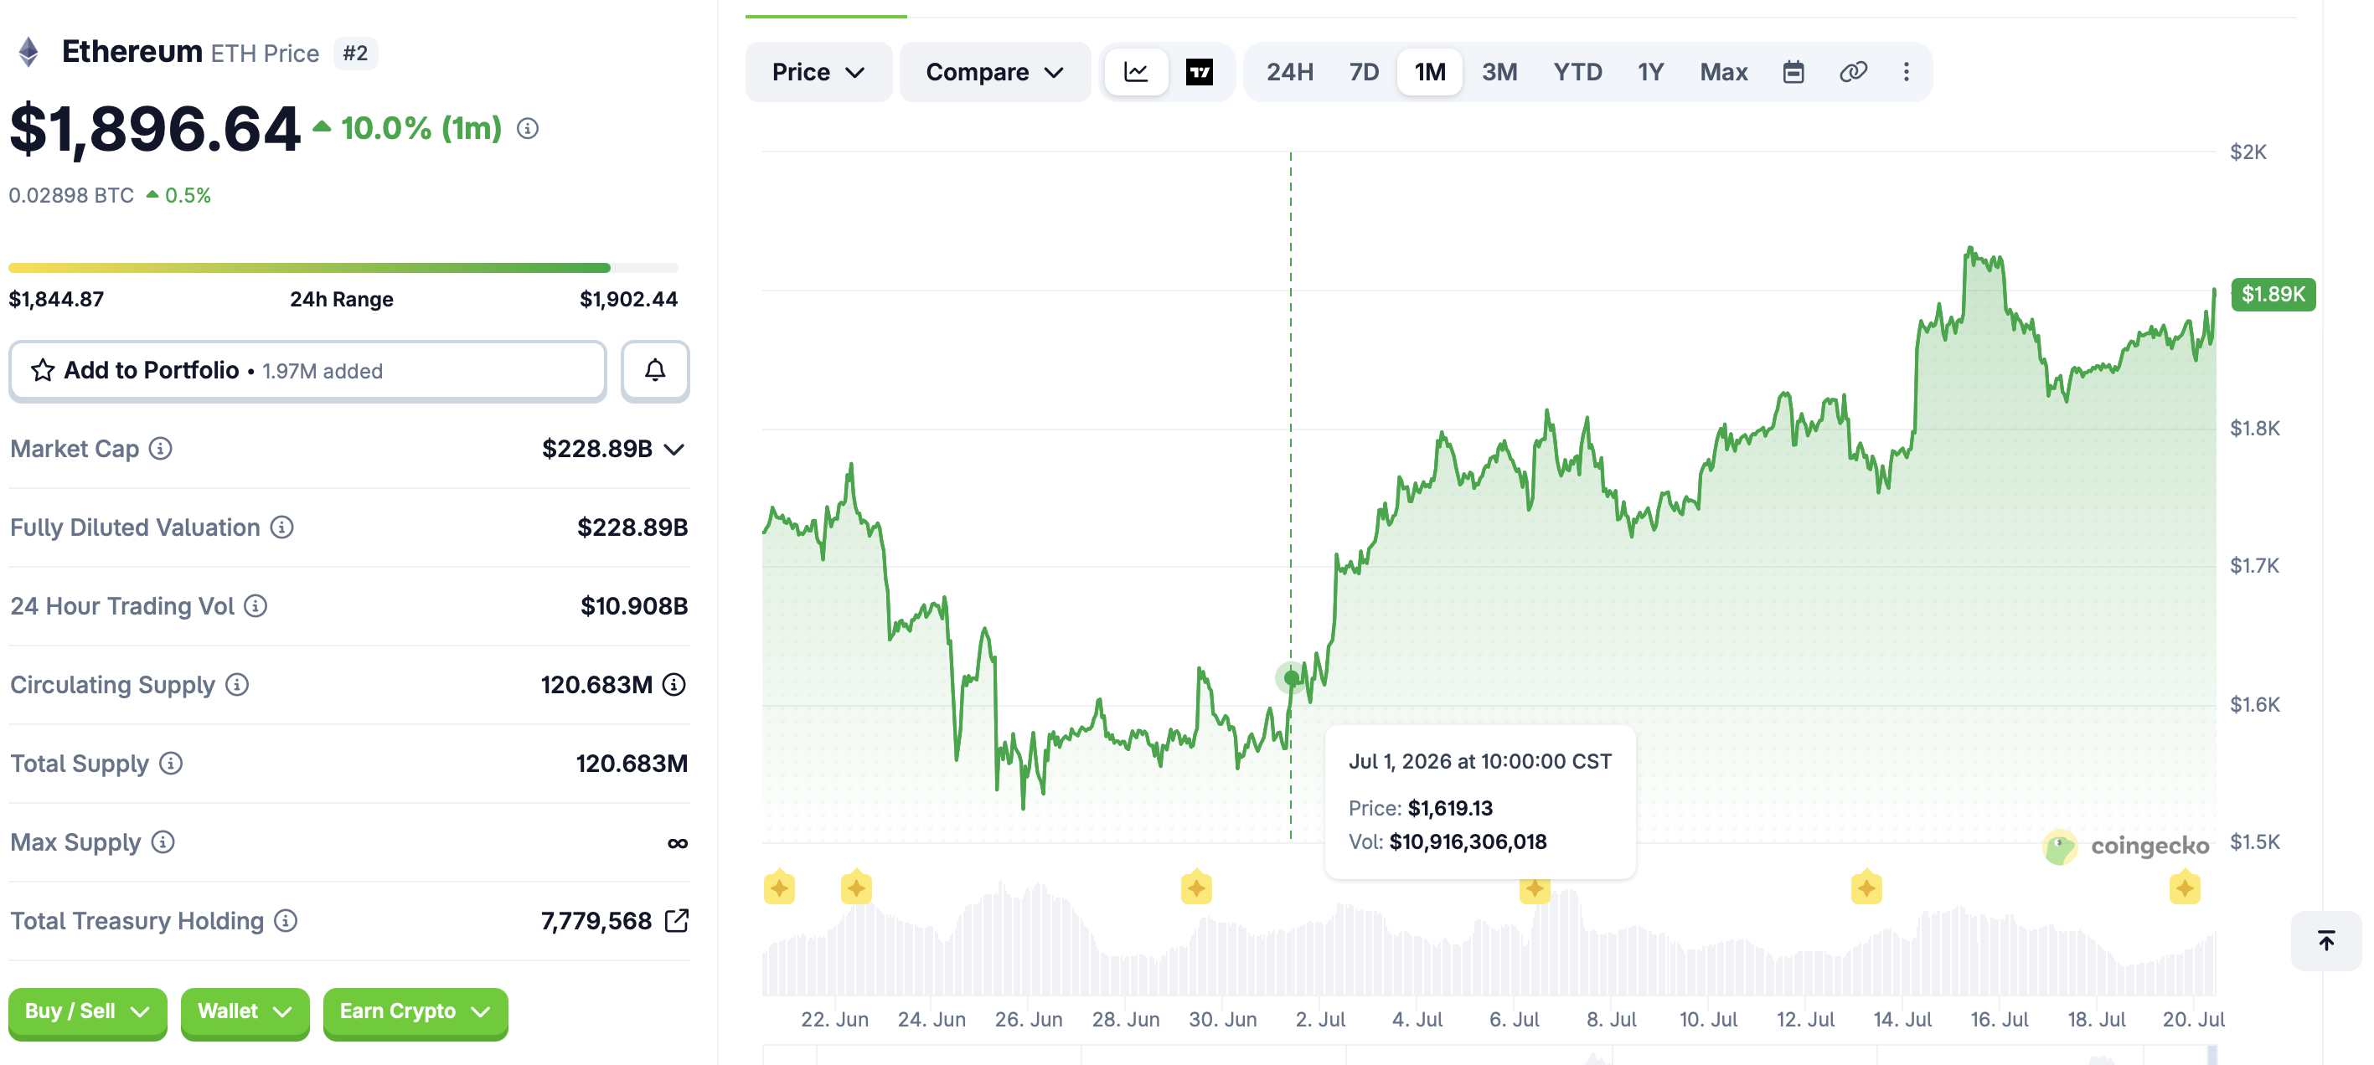Toggle the line chart view button
The image size is (2374, 1065).
(x=1135, y=72)
